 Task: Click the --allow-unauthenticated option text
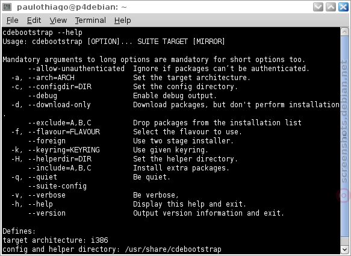click(76, 69)
